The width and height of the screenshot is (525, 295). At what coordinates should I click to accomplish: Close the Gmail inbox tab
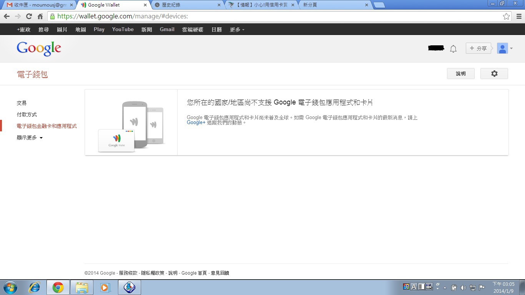coord(71,5)
